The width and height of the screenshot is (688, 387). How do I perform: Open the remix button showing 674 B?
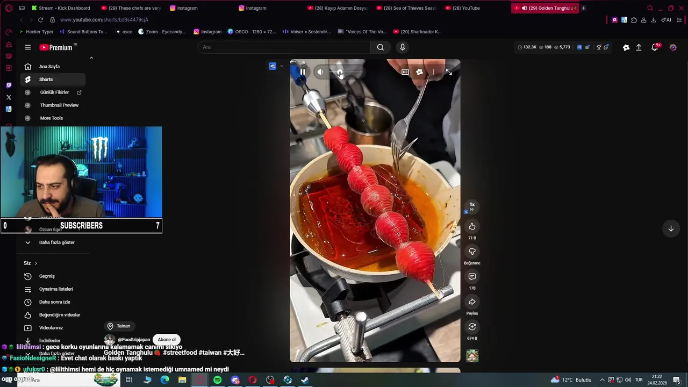tap(472, 327)
